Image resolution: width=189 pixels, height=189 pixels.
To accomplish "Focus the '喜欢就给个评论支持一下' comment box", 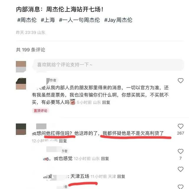I will (x=108, y=65).
